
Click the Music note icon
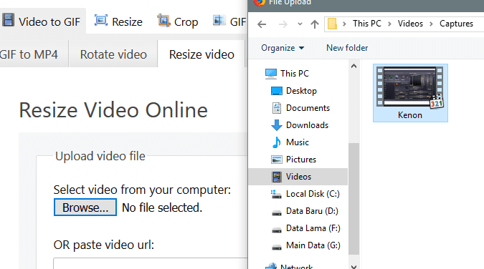point(277,142)
